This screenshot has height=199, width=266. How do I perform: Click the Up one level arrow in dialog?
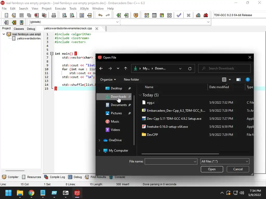coord(125,68)
